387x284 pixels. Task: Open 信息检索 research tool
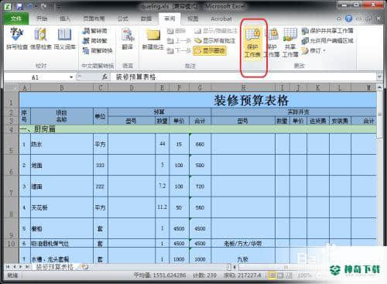pyautogui.click(x=41, y=39)
